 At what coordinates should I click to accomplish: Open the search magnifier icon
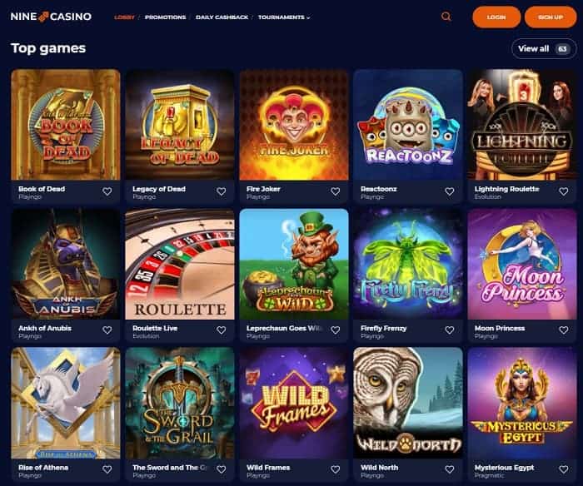point(446,17)
